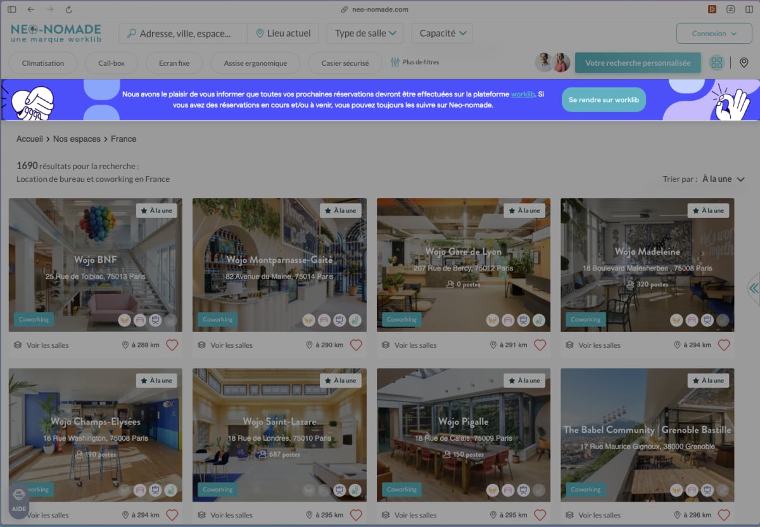Open Trier par À la une dropdown
This screenshot has height=527, width=760.
[x=725, y=179]
